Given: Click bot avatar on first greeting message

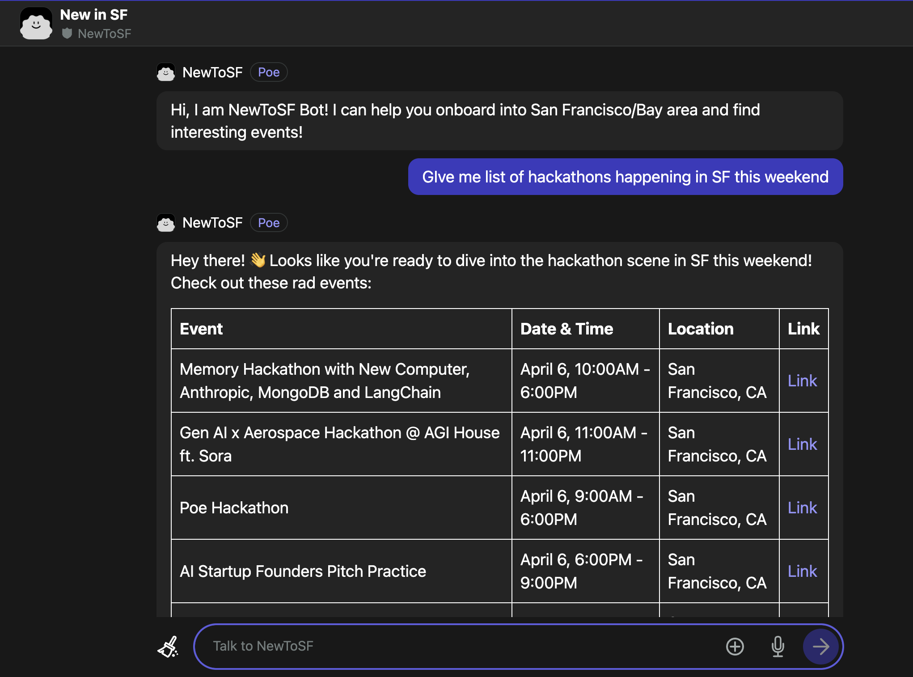Looking at the screenshot, I should pyautogui.click(x=166, y=72).
